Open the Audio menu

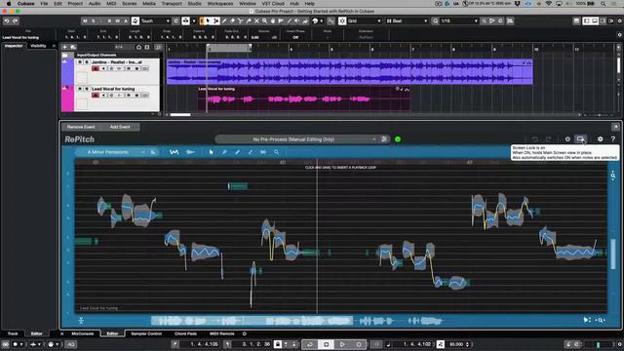[95, 4]
